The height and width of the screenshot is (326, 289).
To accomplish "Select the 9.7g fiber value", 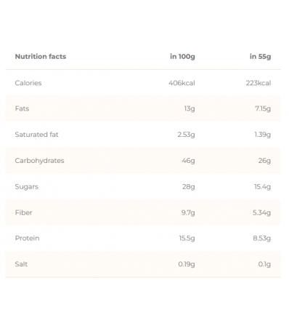I will coord(188,212).
